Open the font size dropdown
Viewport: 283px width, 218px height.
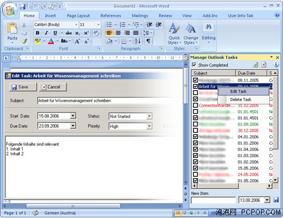(98, 24)
